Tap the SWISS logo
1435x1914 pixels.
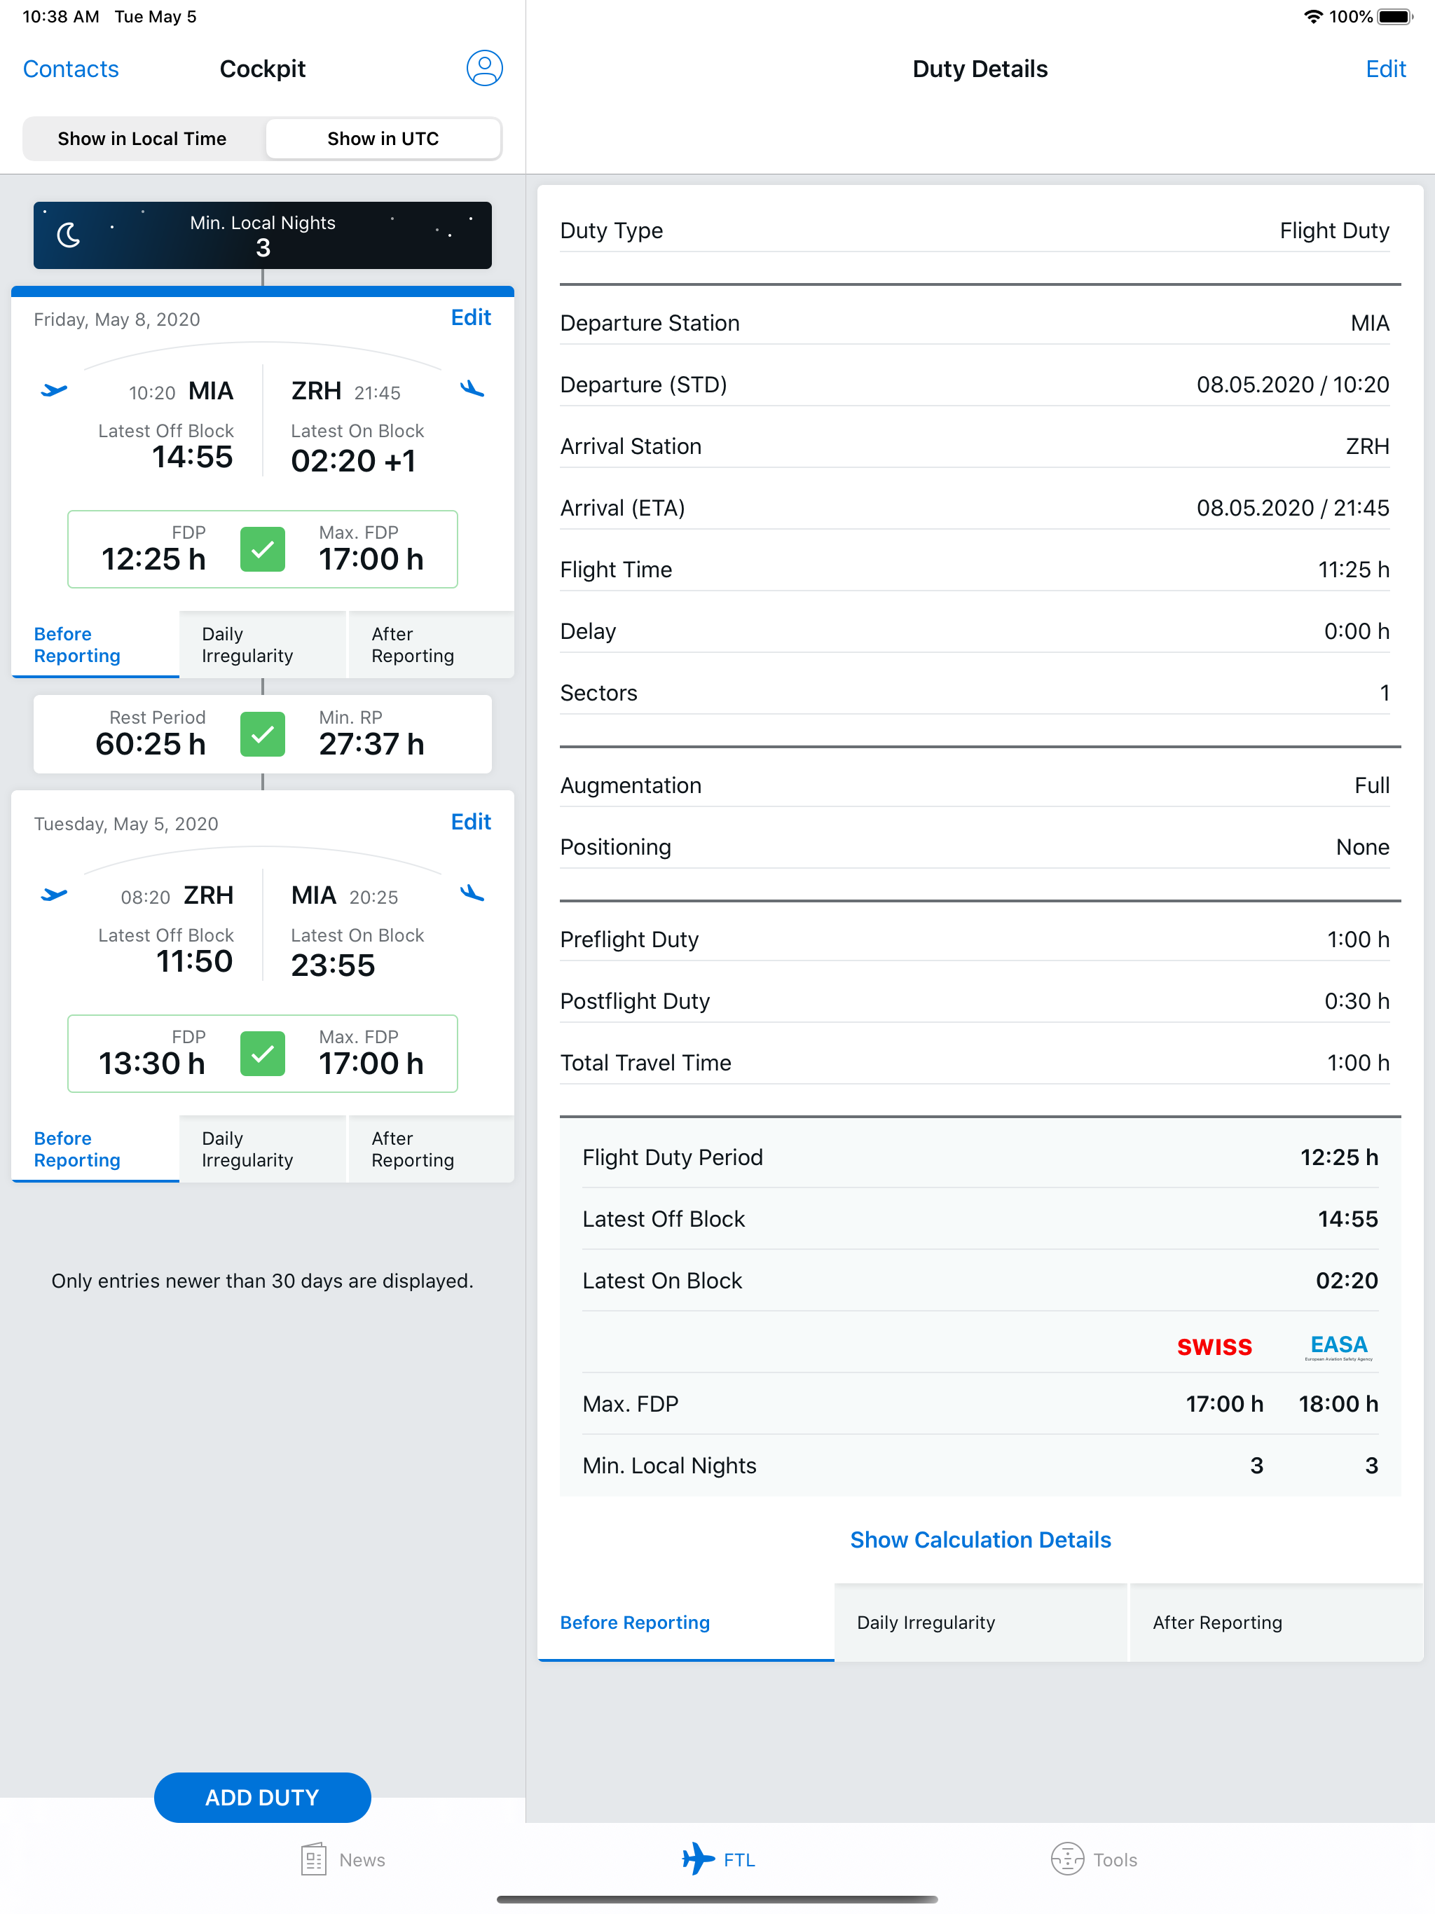[1214, 1347]
